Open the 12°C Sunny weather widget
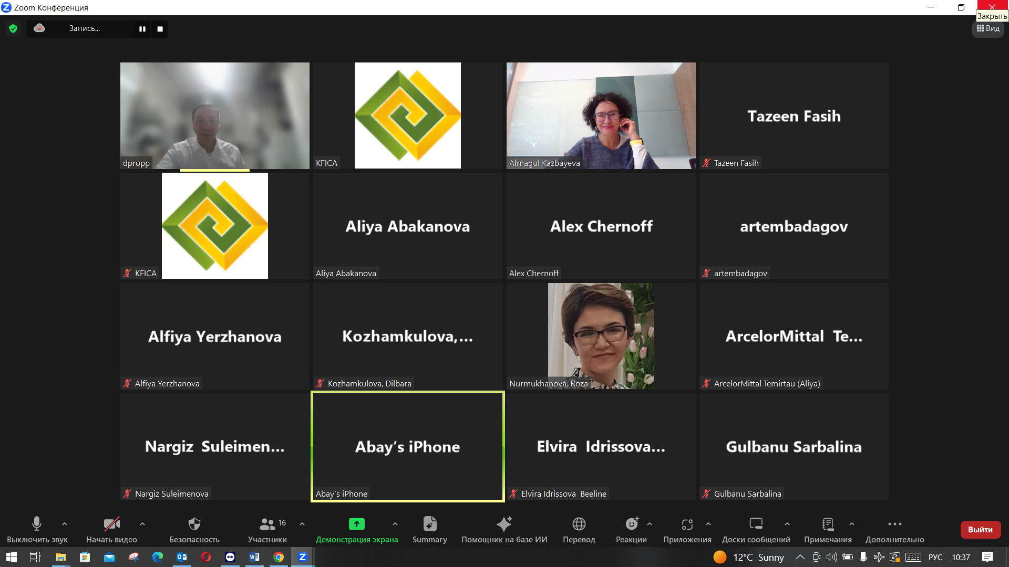The width and height of the screenshot is (1009, 567). point(749,557)
